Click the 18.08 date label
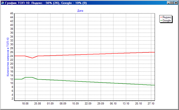This screenshot has height=110, width=179. click(x=25, y=103)
